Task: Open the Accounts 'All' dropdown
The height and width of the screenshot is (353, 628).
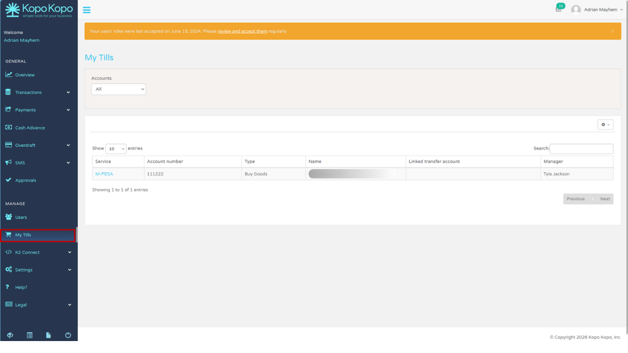Action: tap(119, 89)
